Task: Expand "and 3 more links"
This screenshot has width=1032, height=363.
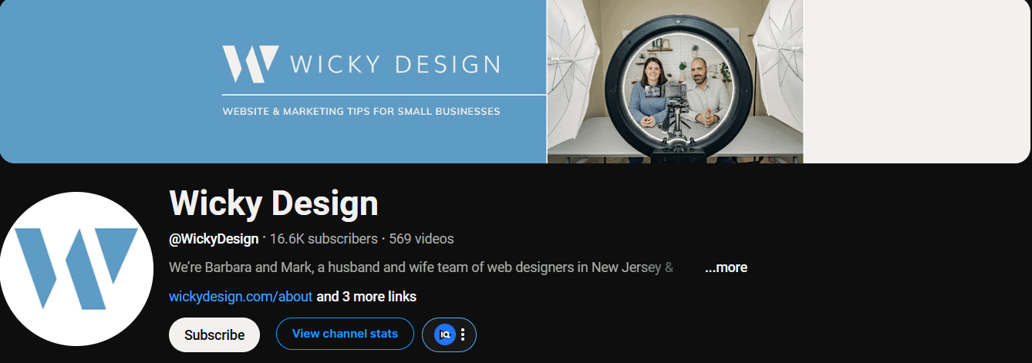Action: point(366,297)
